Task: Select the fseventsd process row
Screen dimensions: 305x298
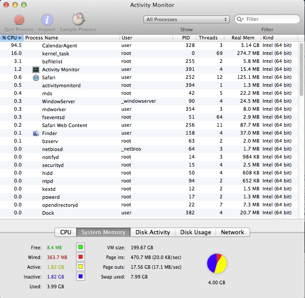Action: 149,117
